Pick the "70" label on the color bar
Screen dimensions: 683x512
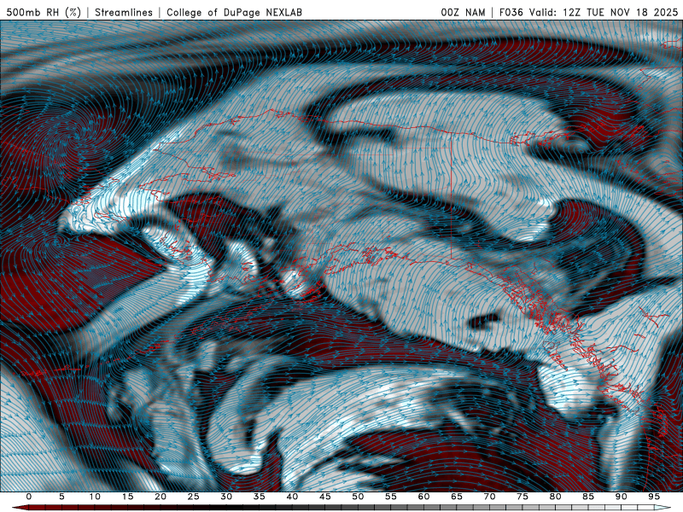point(489,497)
